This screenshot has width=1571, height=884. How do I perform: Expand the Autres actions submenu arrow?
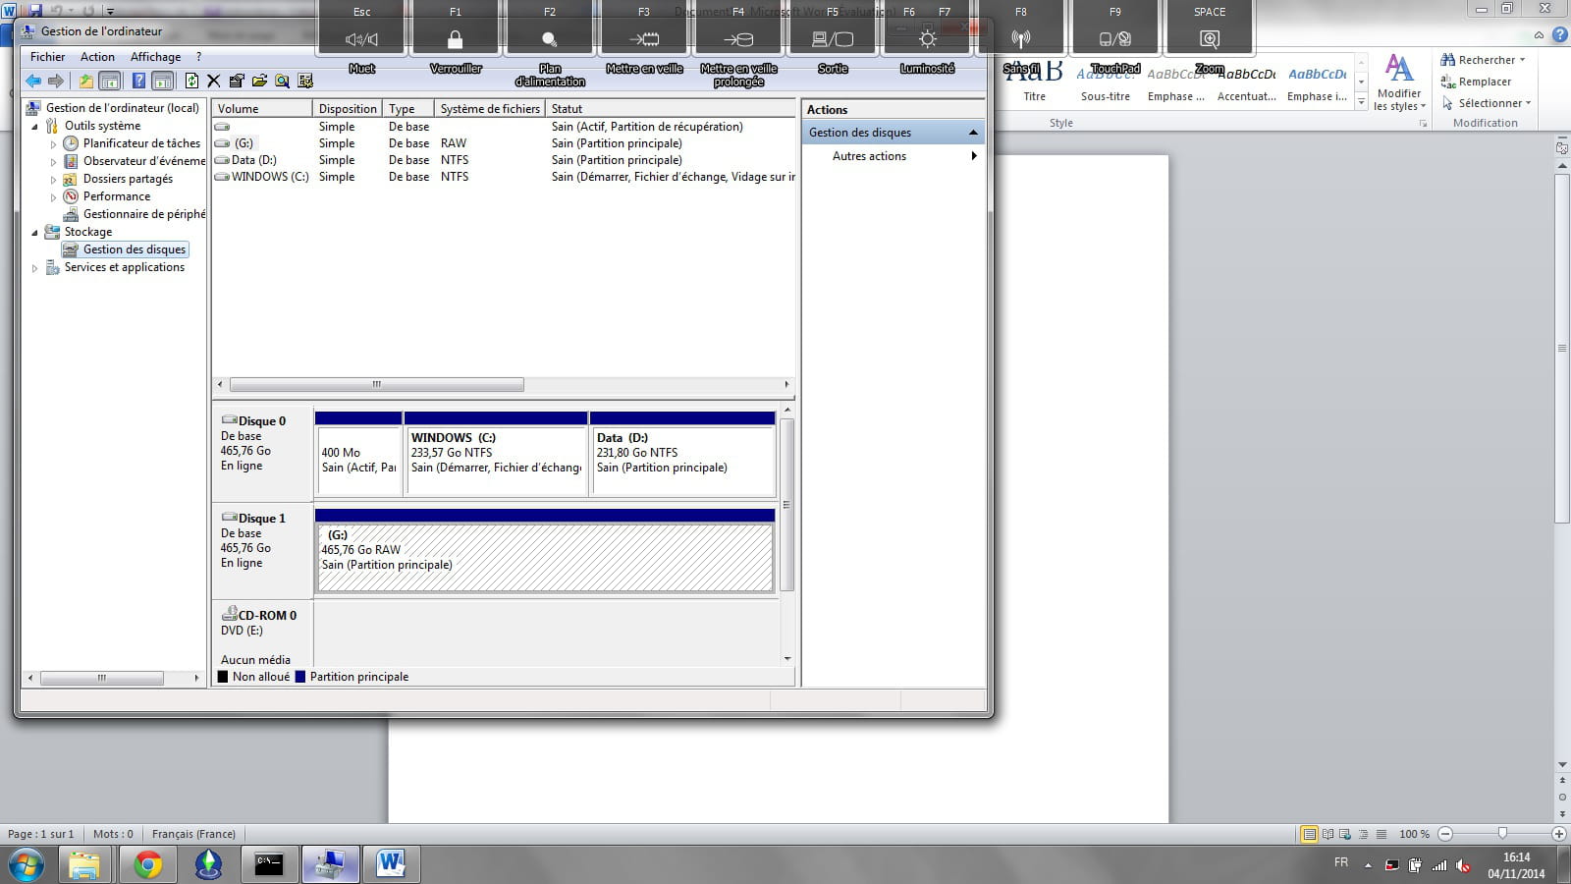(x=973, y=156)
